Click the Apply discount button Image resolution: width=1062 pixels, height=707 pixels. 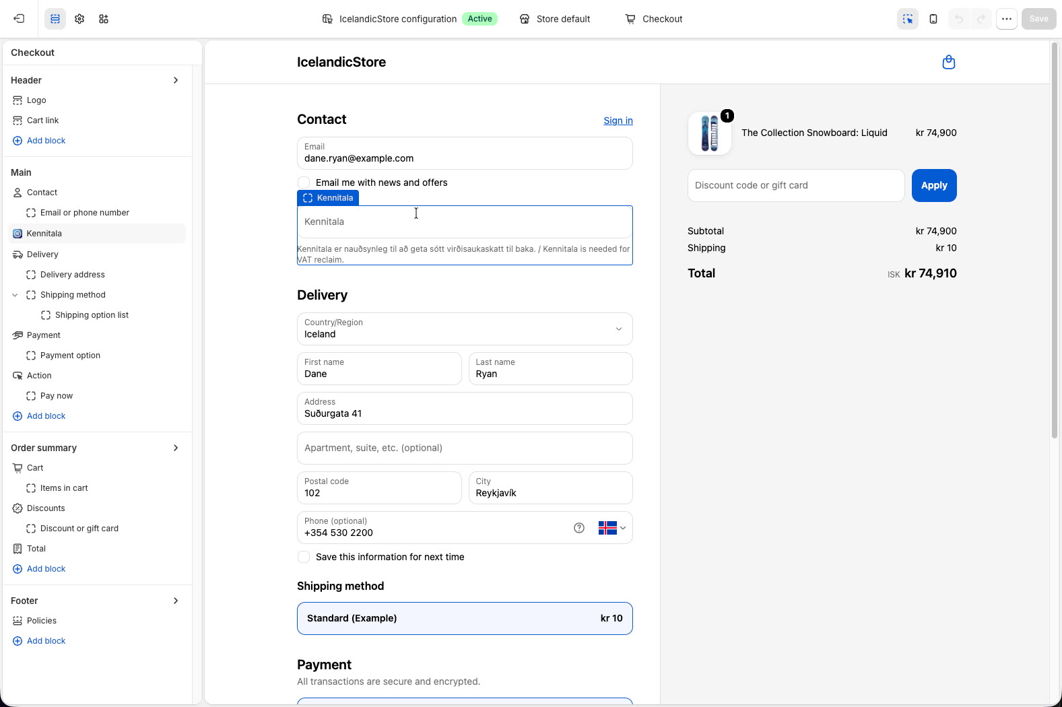tap(934, 185)
